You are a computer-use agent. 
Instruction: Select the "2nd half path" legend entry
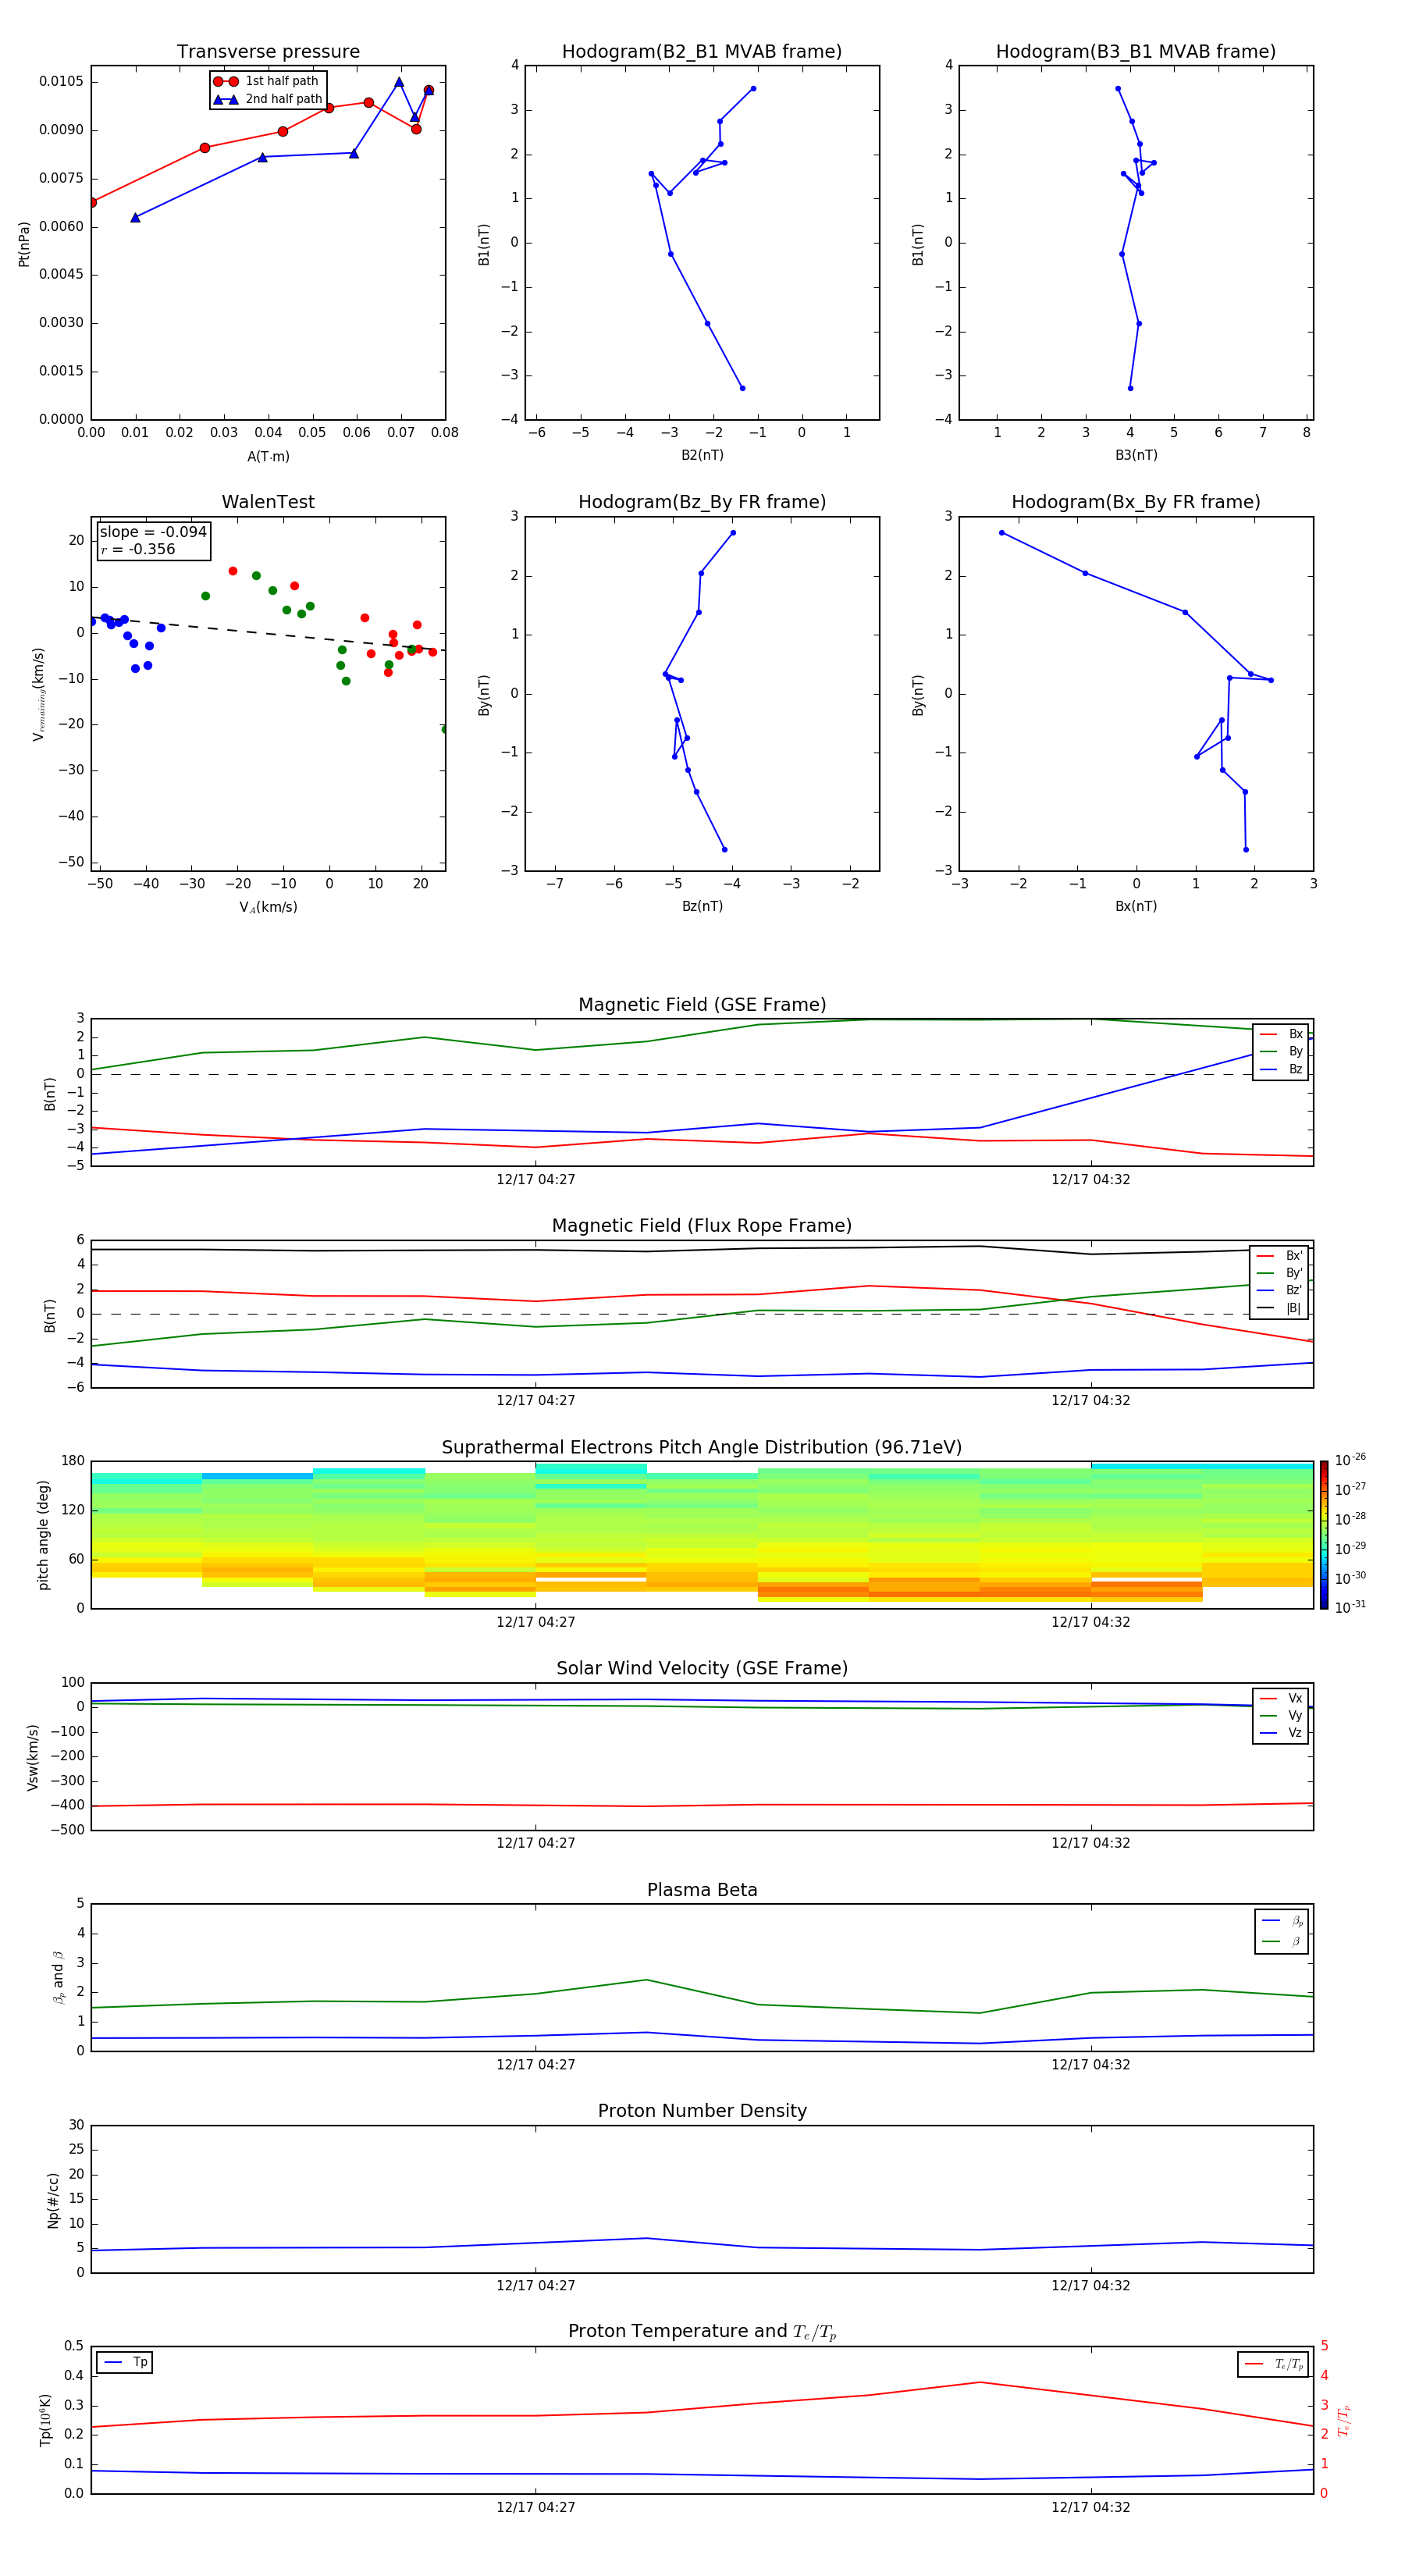pos(267,99)
